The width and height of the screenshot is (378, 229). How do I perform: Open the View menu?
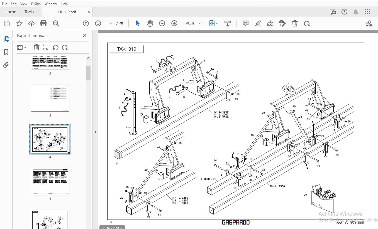pyautogui.click(x=24, y=4)
